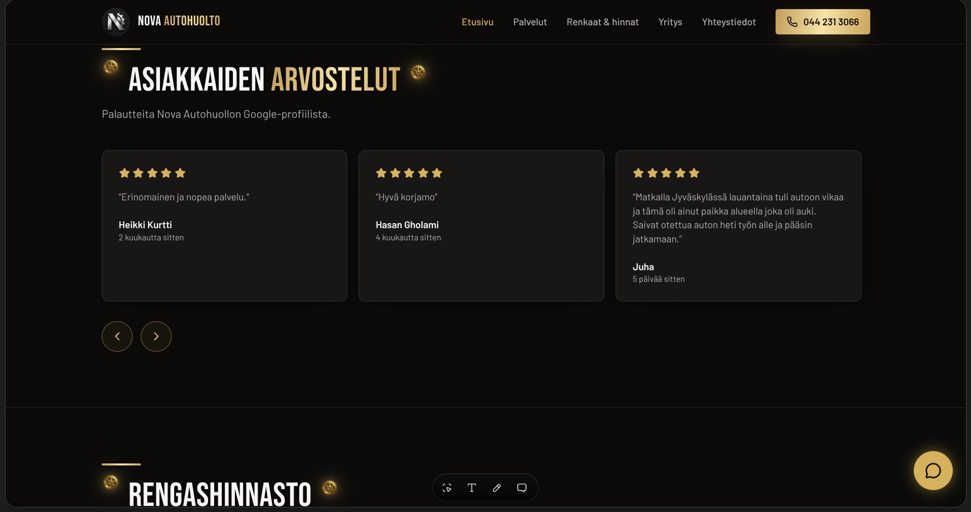Click Juha's review text about Jyväskylä
Screen dimensions: 971x512
click(738, 218)
